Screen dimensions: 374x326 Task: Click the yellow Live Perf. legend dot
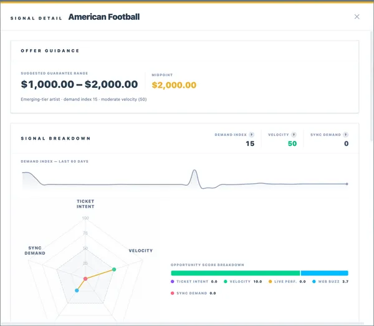click(271, 281)
